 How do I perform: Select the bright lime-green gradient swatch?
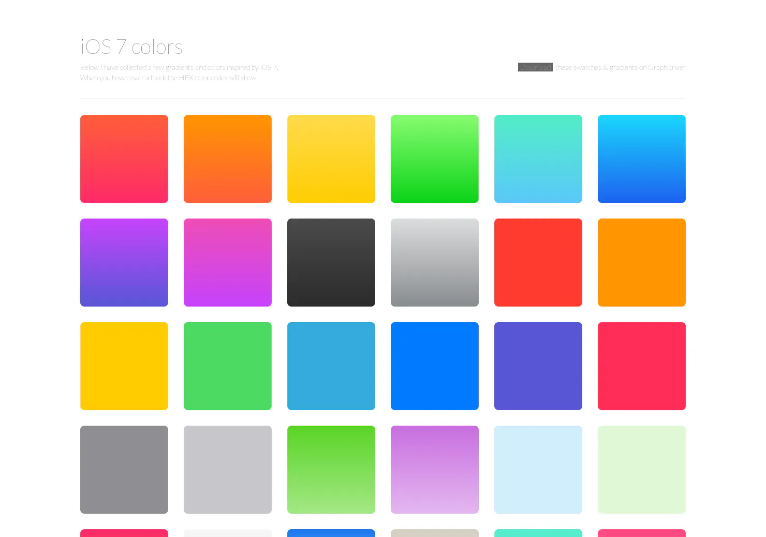(435, 159)
